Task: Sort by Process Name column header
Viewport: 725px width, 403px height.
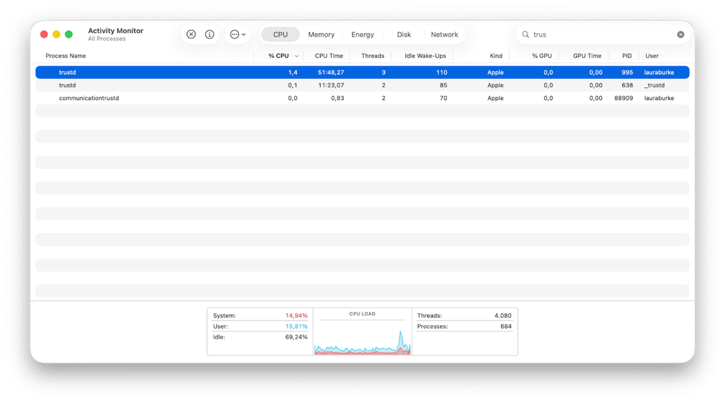Action: coord(66,56)
